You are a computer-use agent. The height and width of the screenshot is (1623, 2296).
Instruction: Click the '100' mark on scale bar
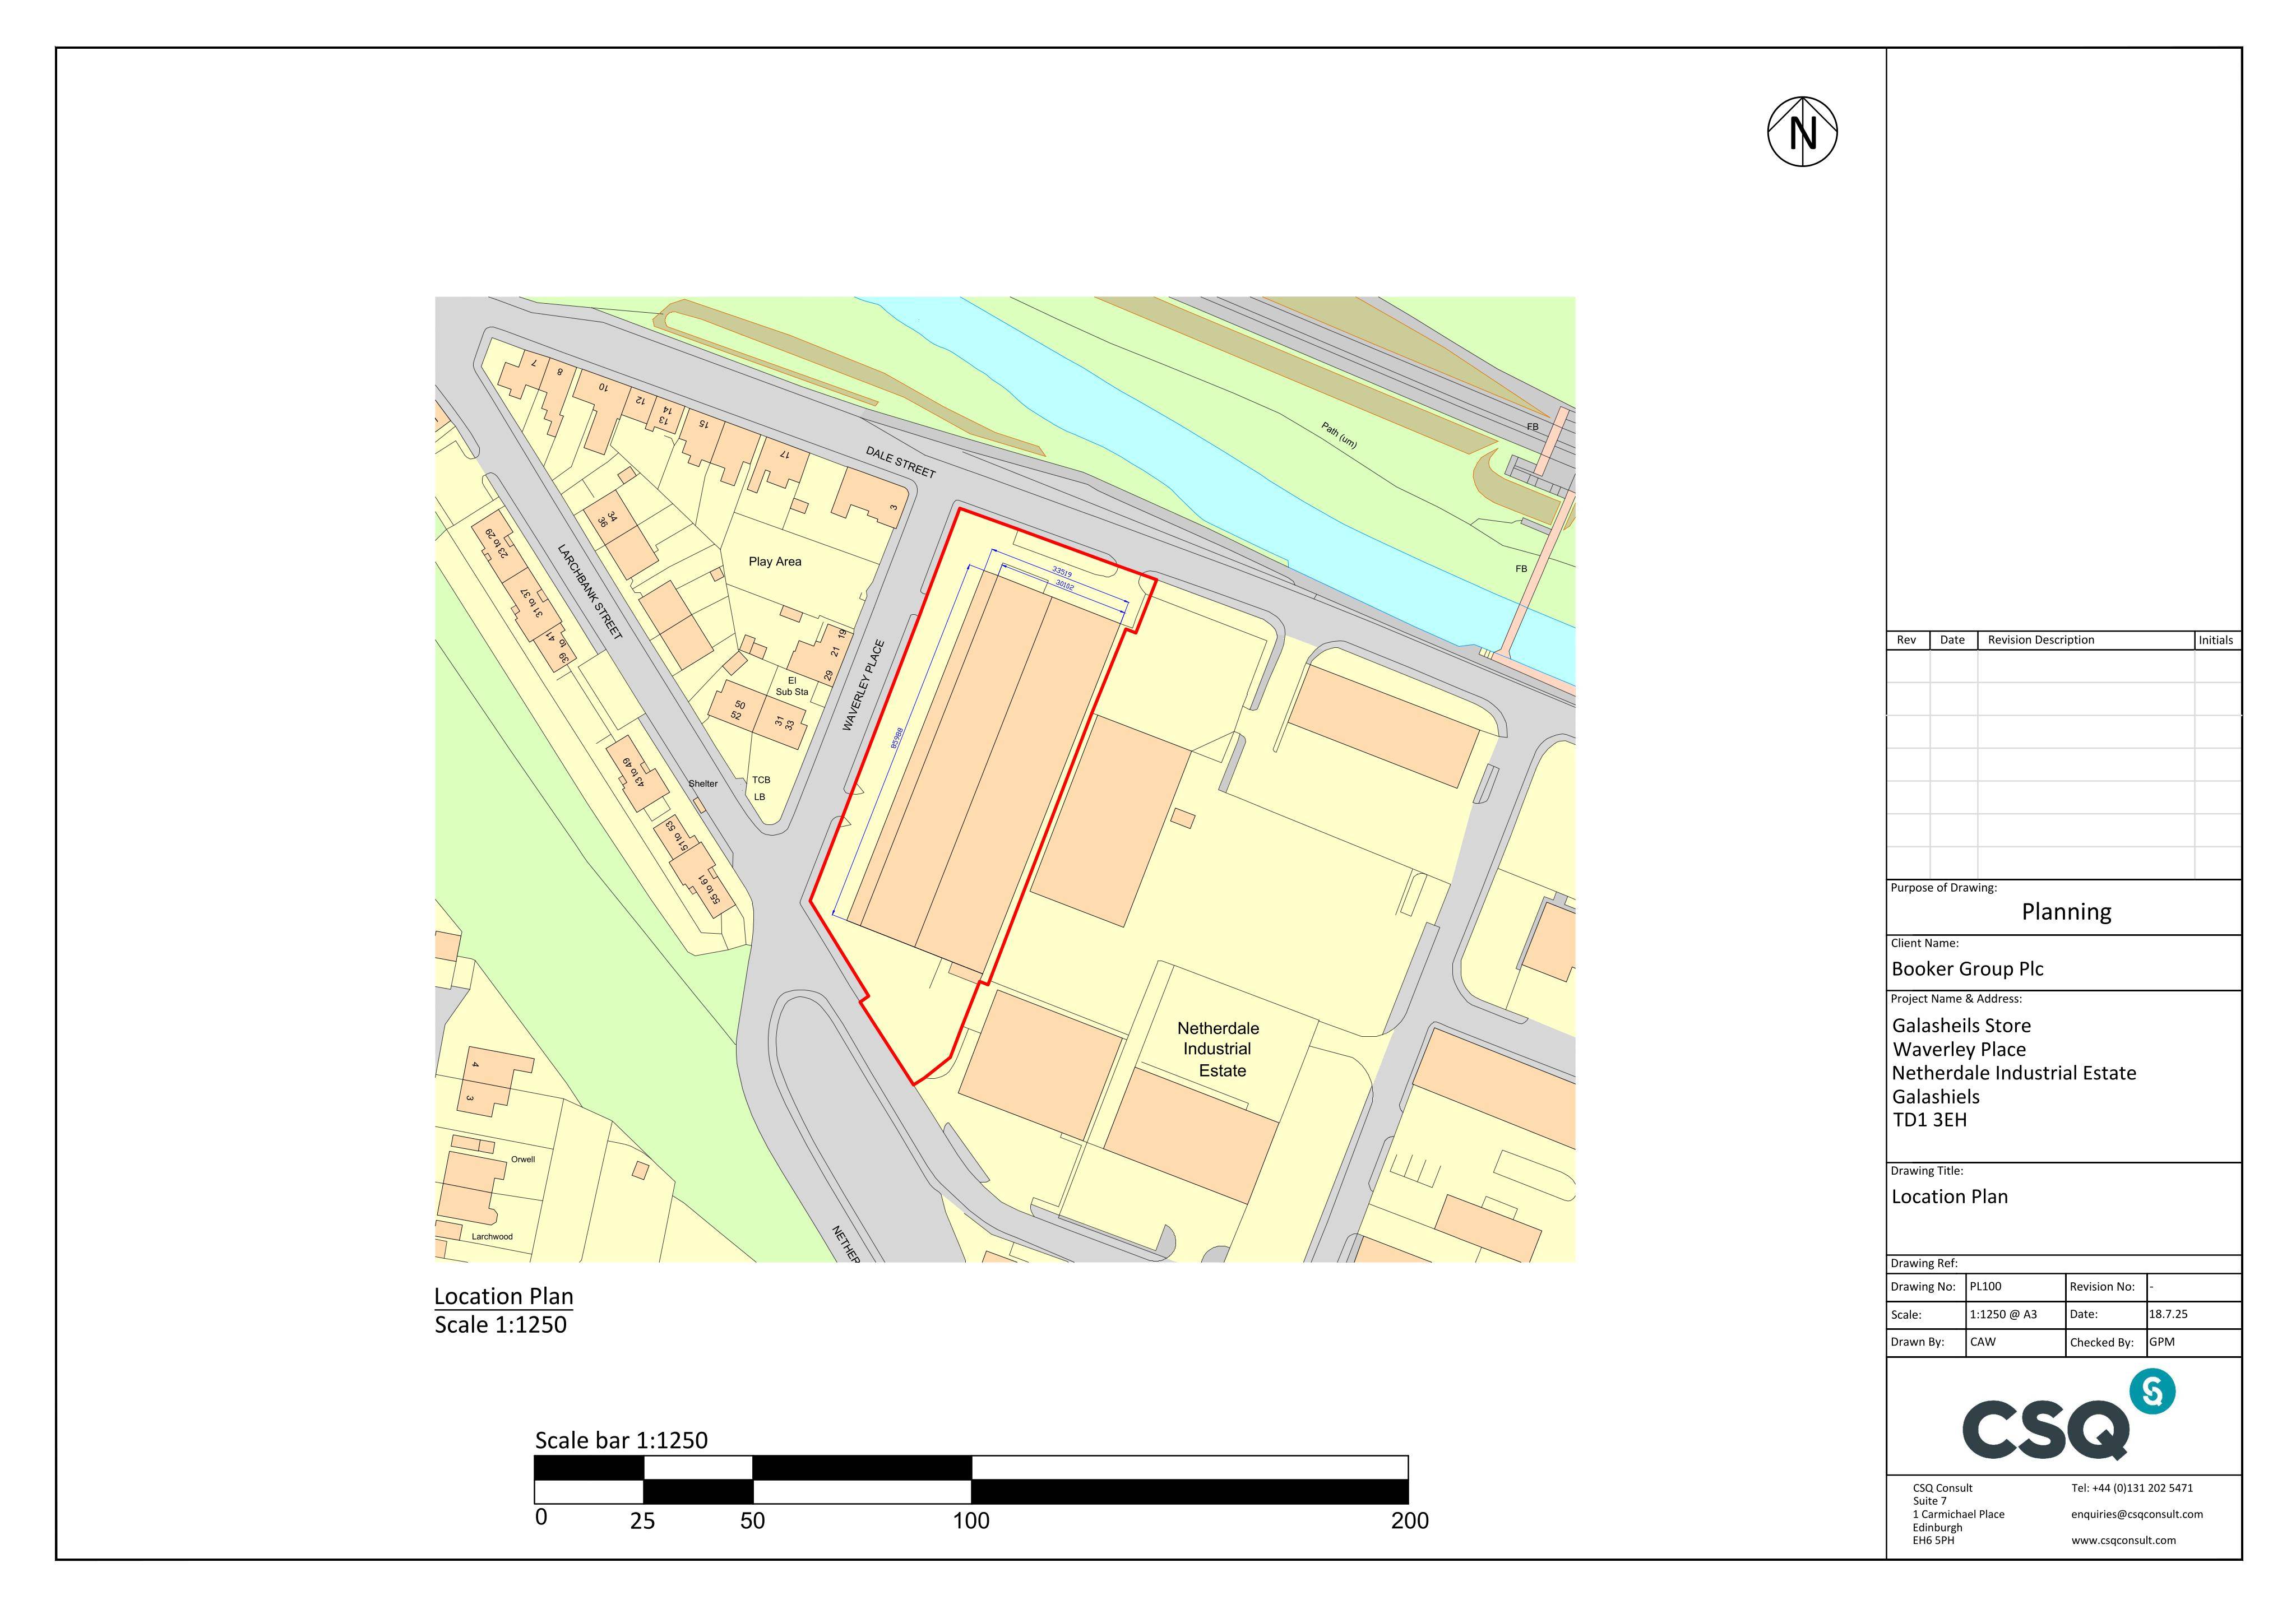(971, 1521)
